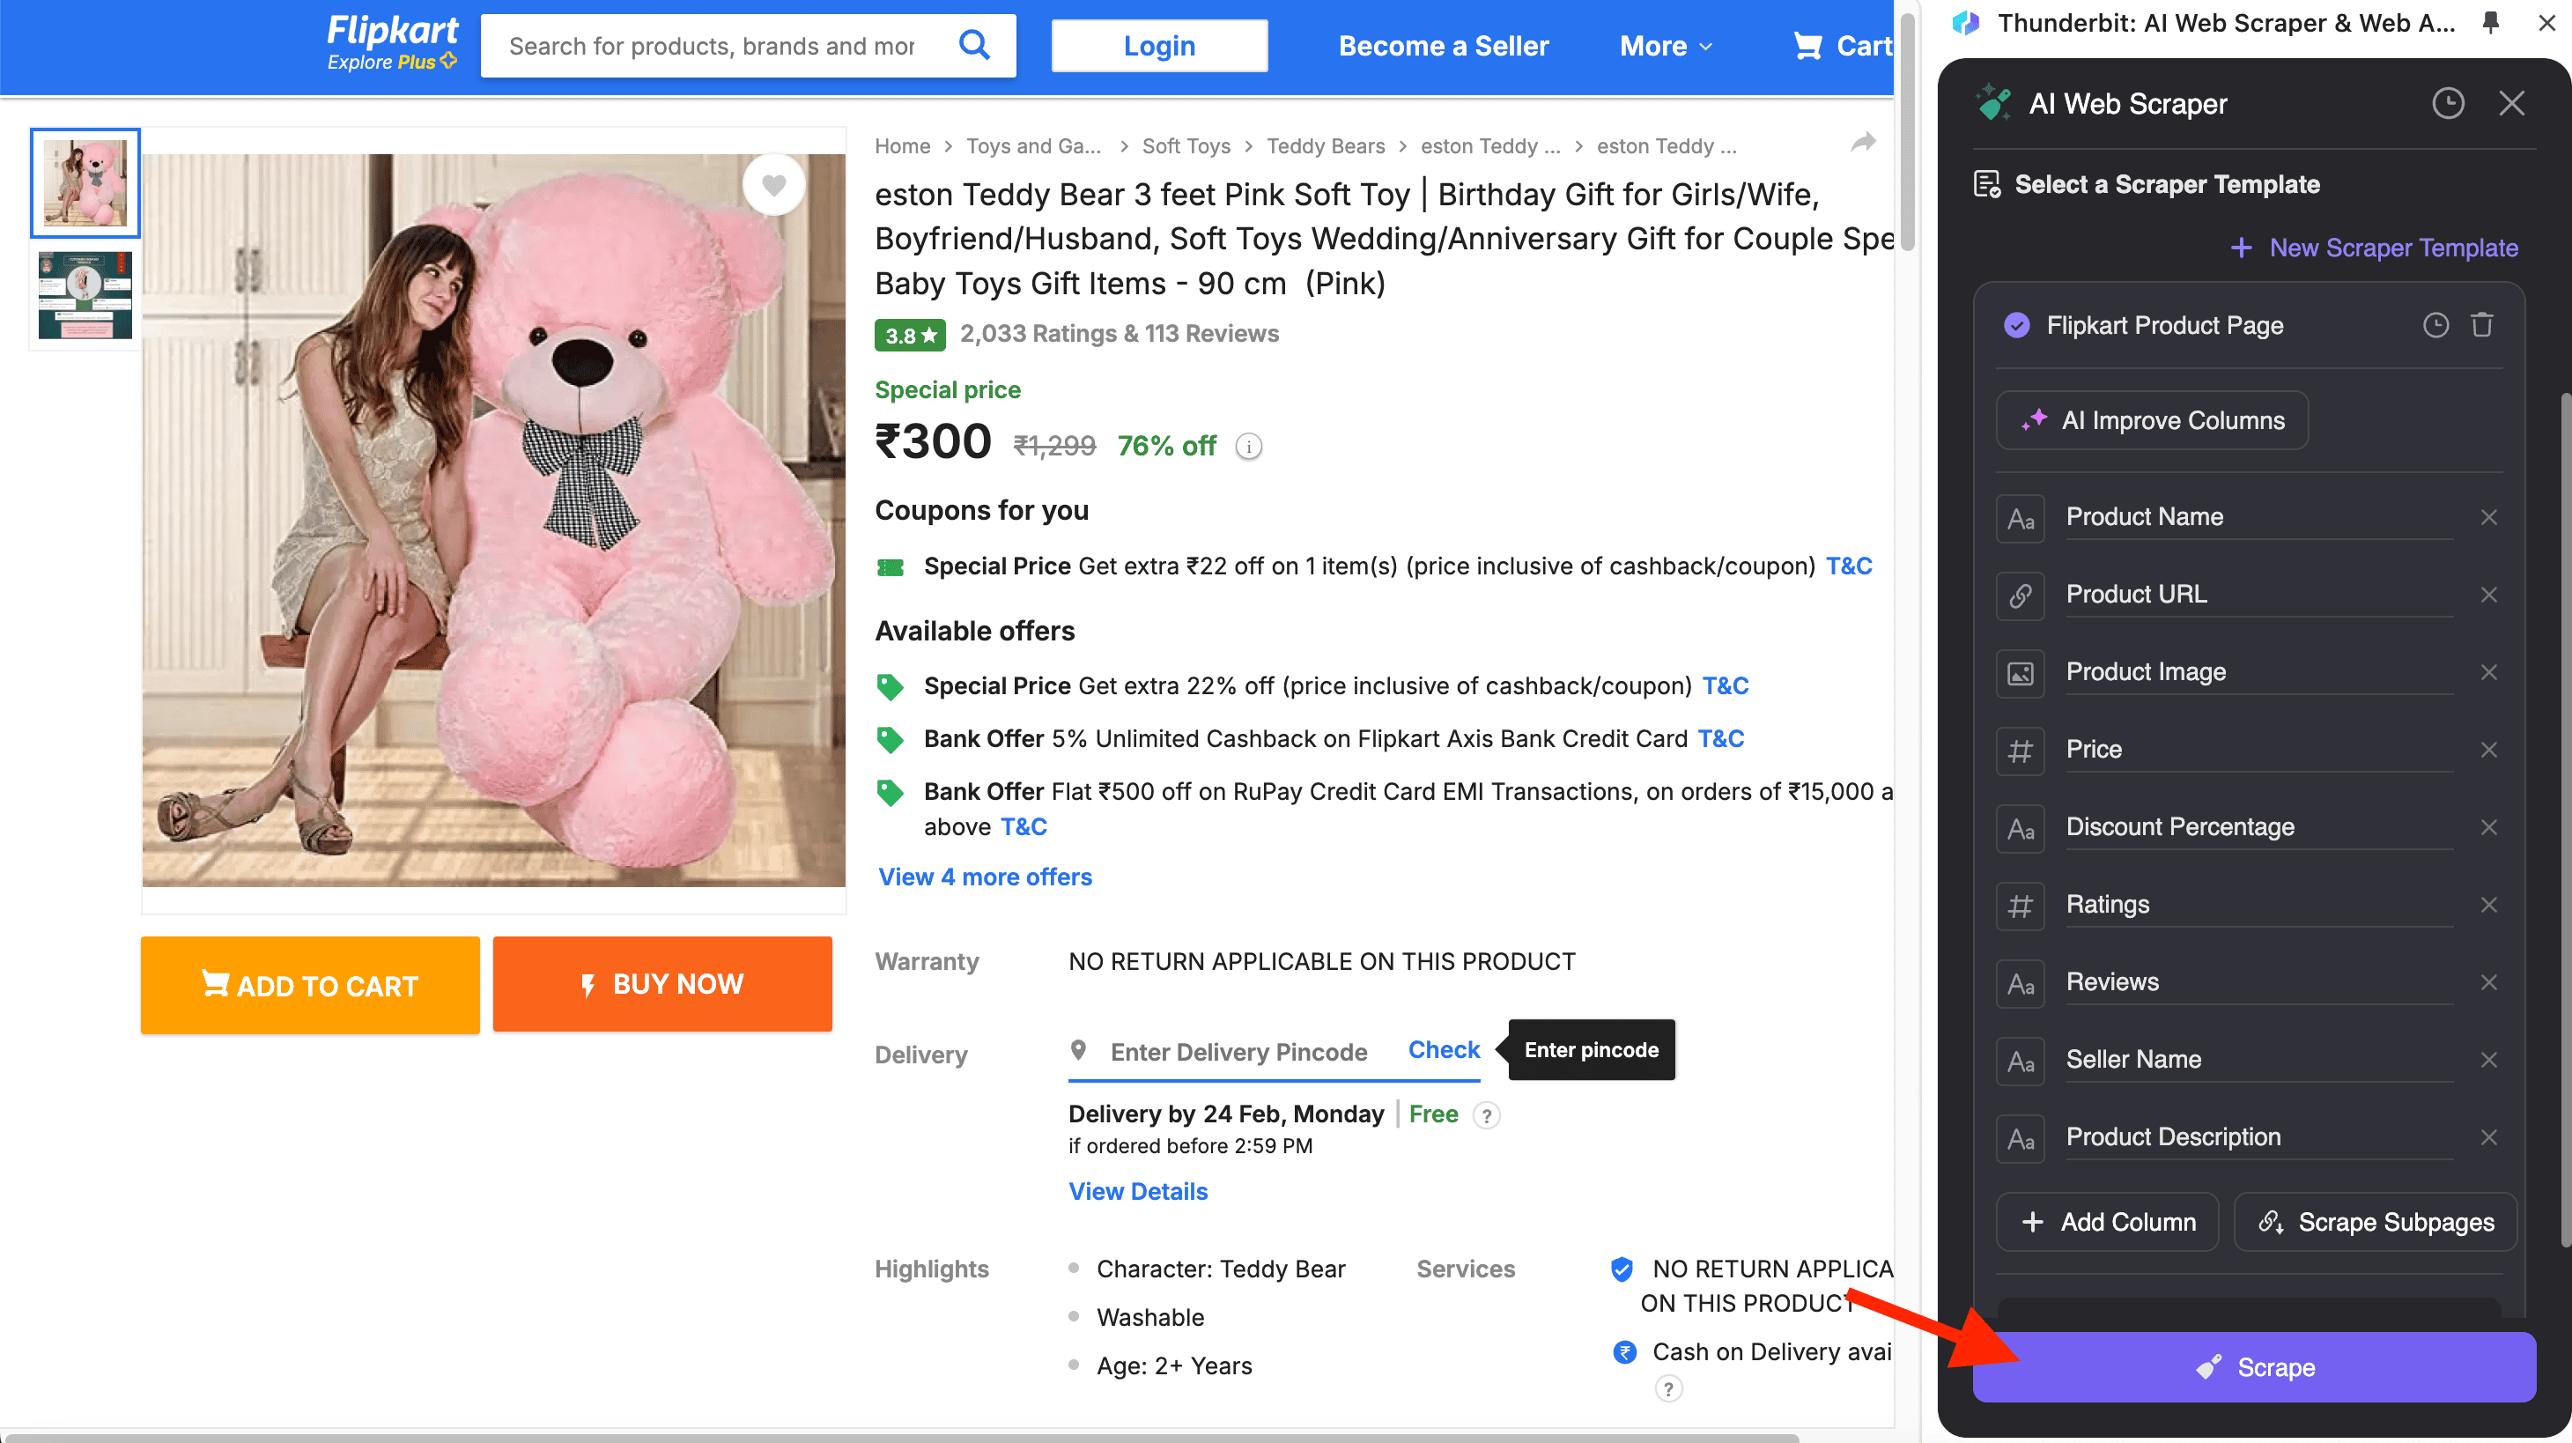The width and height of the screenshot is (2572, 1443).
Task: Delete the Flipkart Product Page template
Action: pos(2482,324)
